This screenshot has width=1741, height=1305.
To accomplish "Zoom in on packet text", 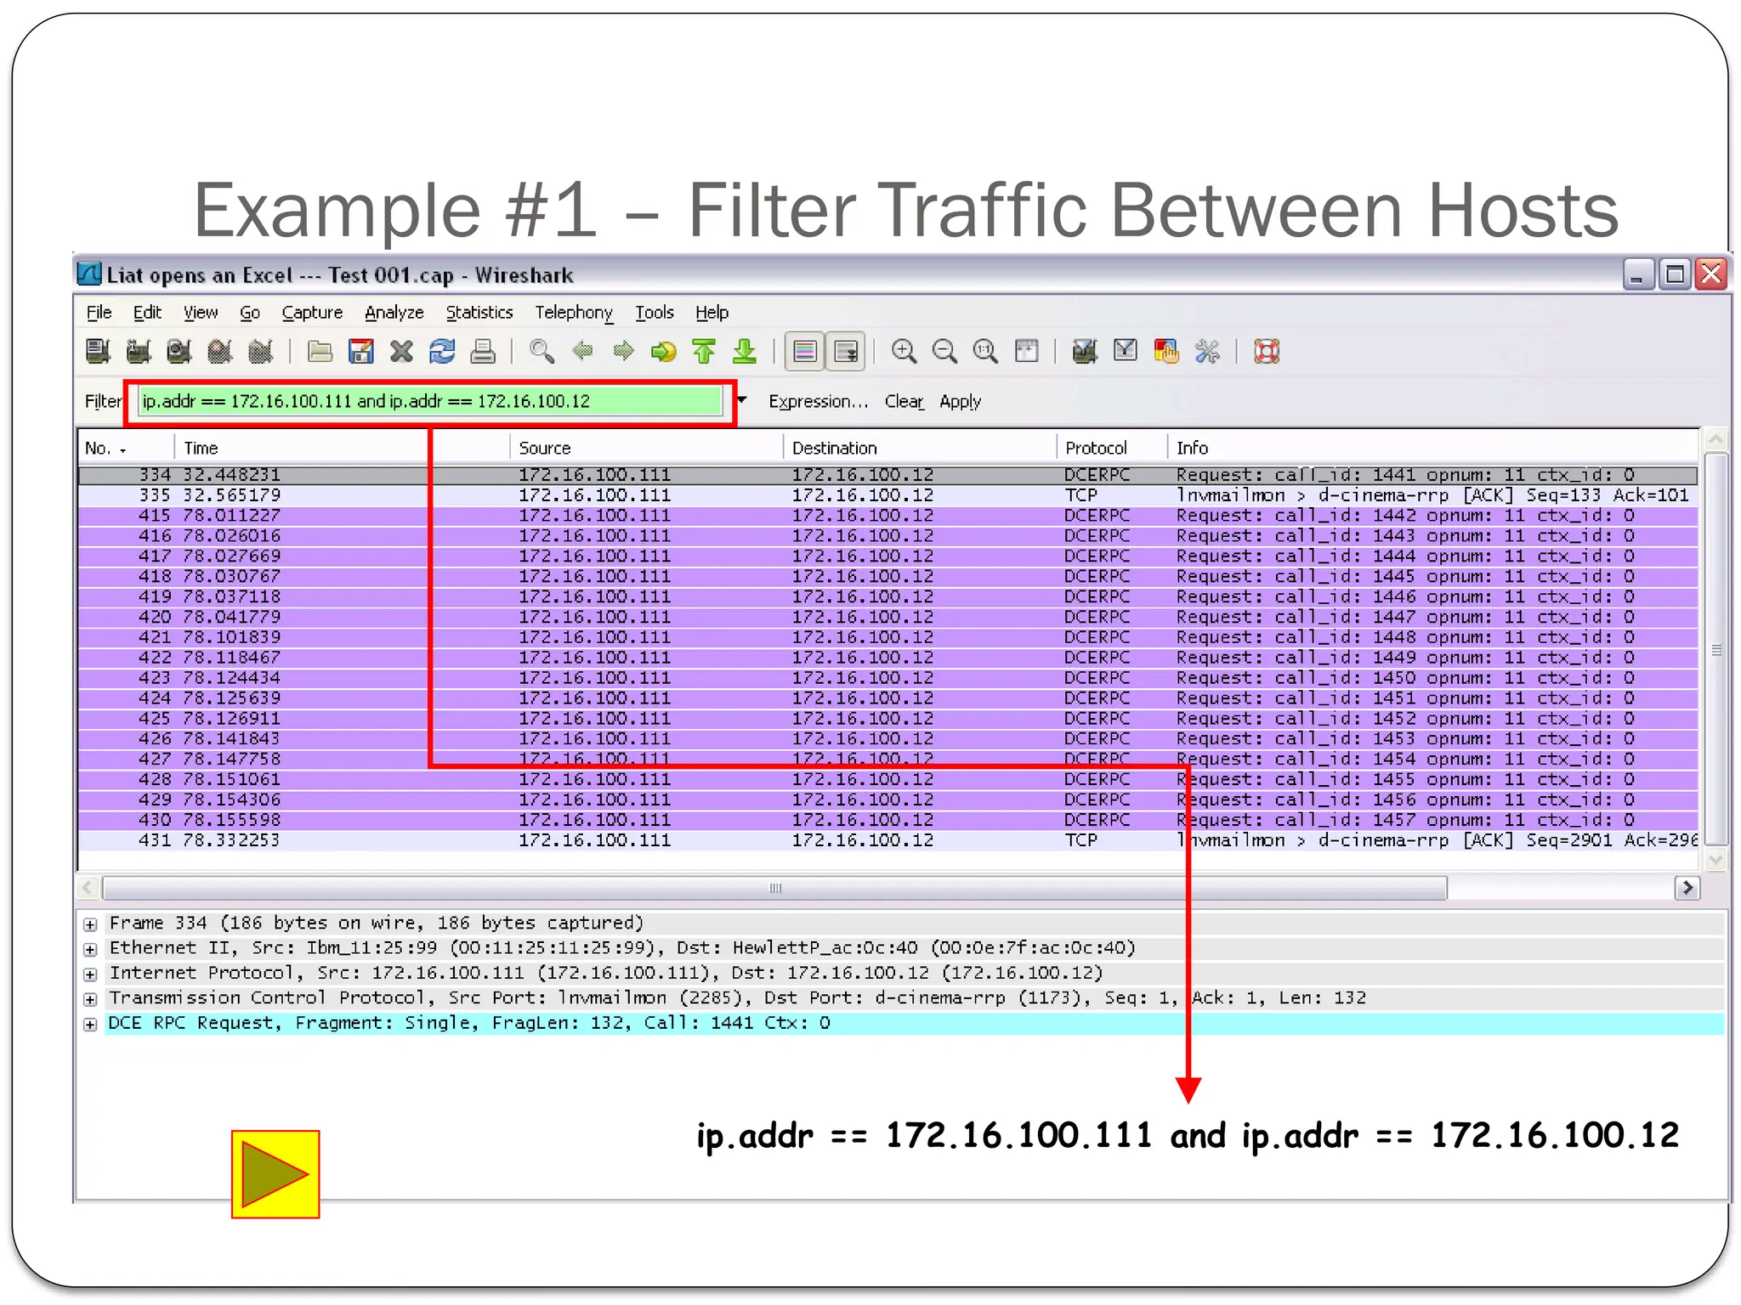I will click(904, 351).
